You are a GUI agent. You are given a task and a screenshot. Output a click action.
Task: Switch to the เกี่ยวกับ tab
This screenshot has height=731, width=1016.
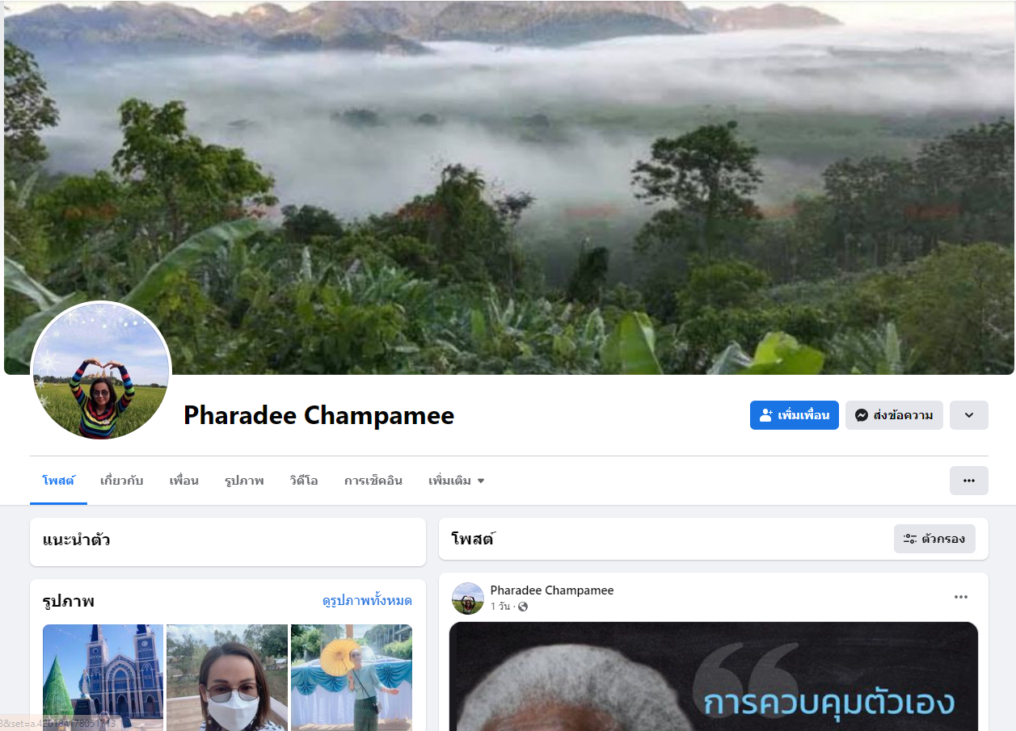tap(121, 481)
